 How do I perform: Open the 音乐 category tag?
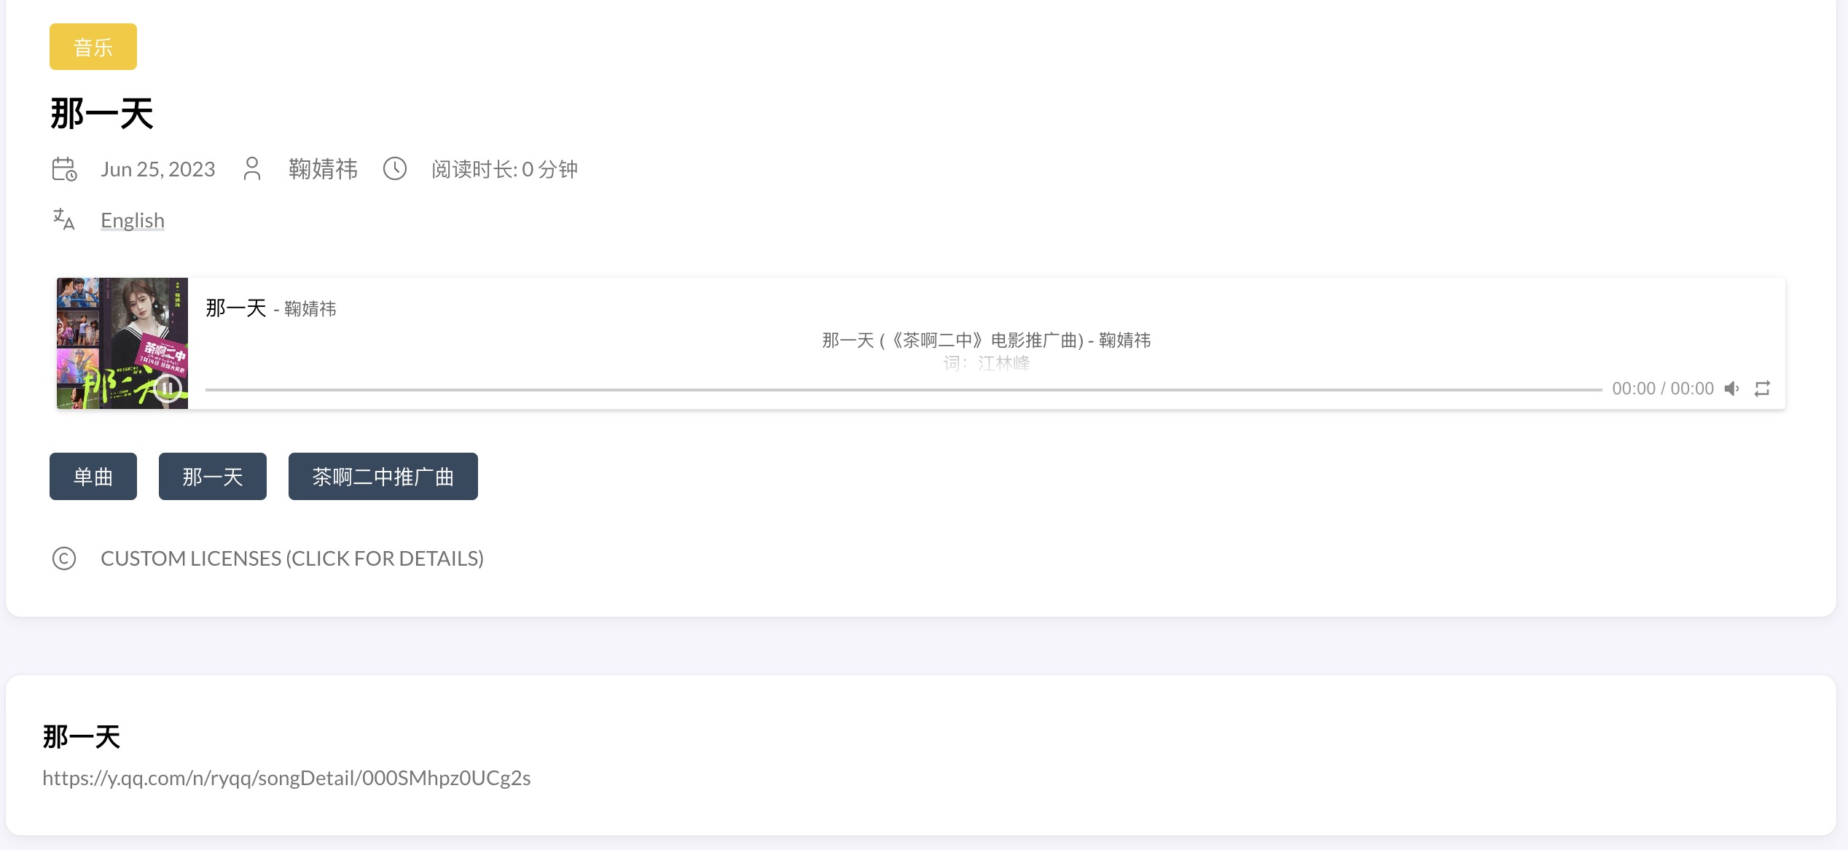pyautogui.click(x=93, y=47)
